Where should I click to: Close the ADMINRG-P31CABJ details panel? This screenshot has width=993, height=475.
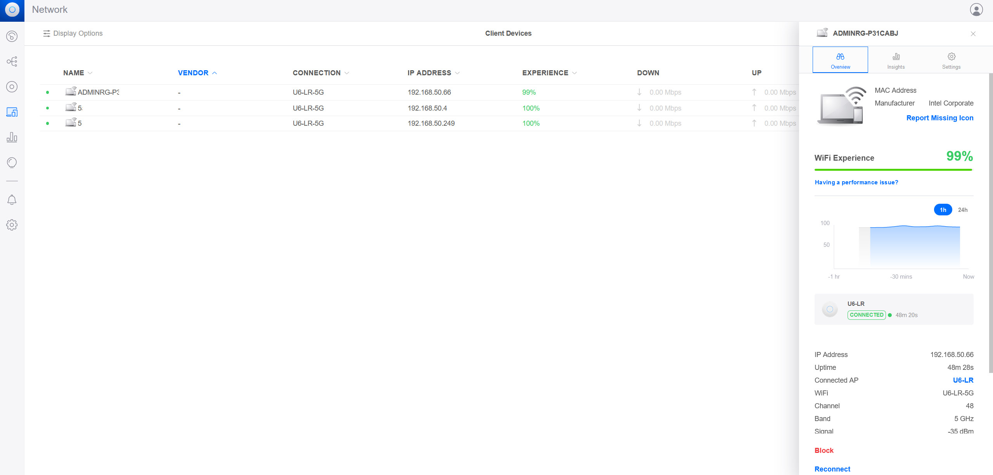click(x=973, y=34)
